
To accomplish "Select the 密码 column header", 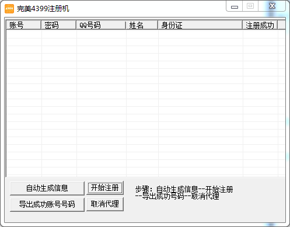I will (58, 25).
